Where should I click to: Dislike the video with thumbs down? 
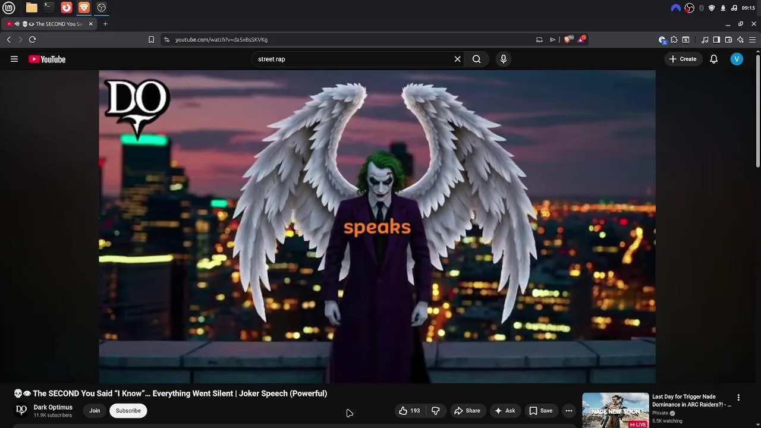point(436,411)
